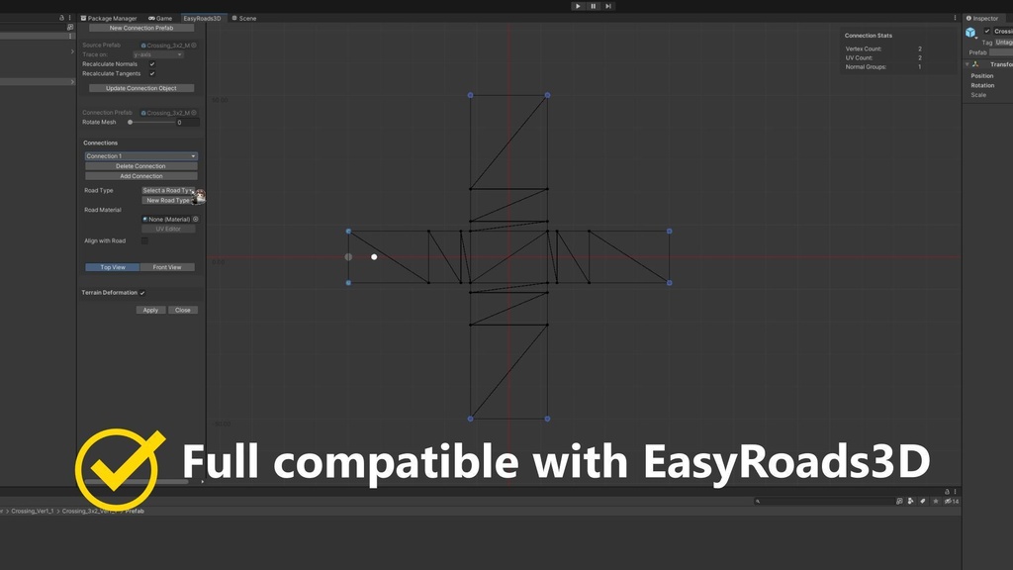Disable Terrain Deformation checkbox
Screen dimensions: 1013x570
click(x=143, y=293)
